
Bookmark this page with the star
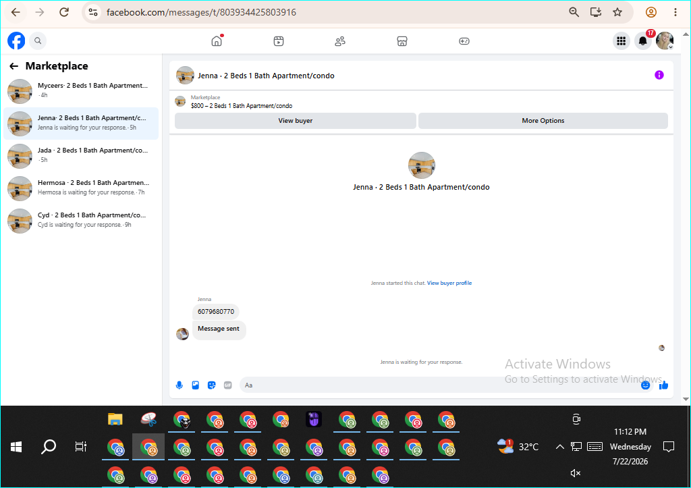point(617,12)
